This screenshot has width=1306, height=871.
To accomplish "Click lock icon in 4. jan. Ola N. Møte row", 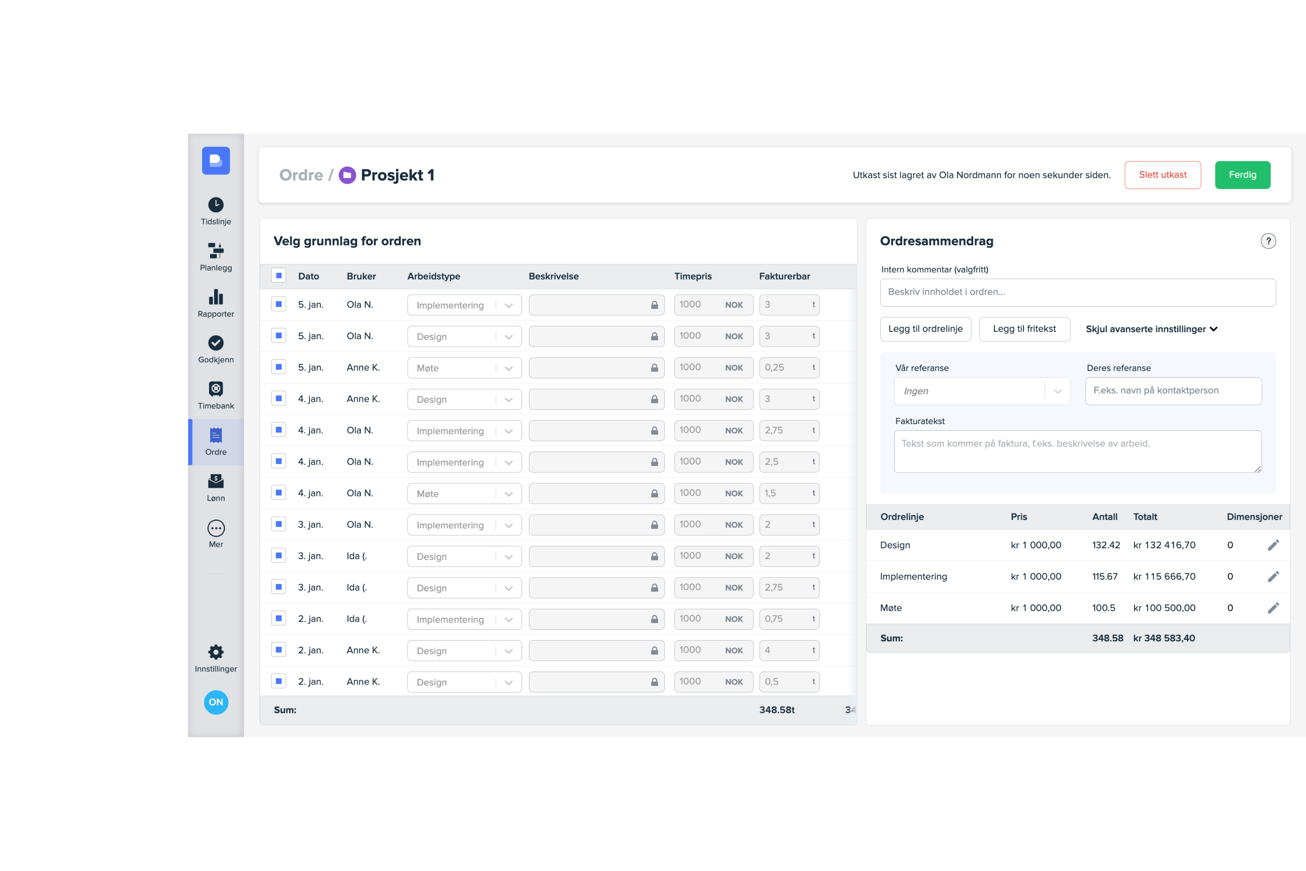I will pyautogui.click(x=655, y=493).
